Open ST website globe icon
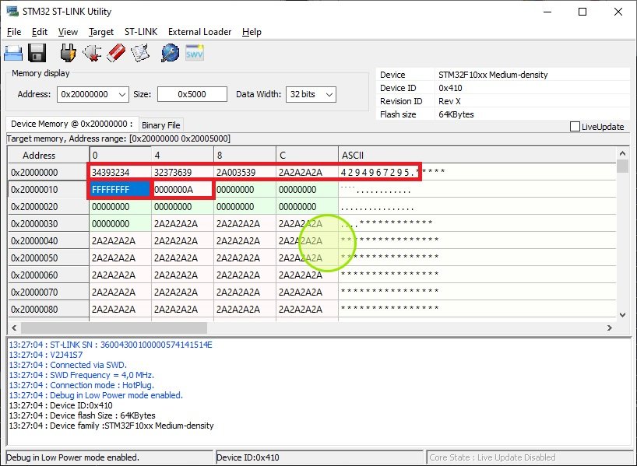The height and width of the screenshot is (466, 637). (171, 53)
